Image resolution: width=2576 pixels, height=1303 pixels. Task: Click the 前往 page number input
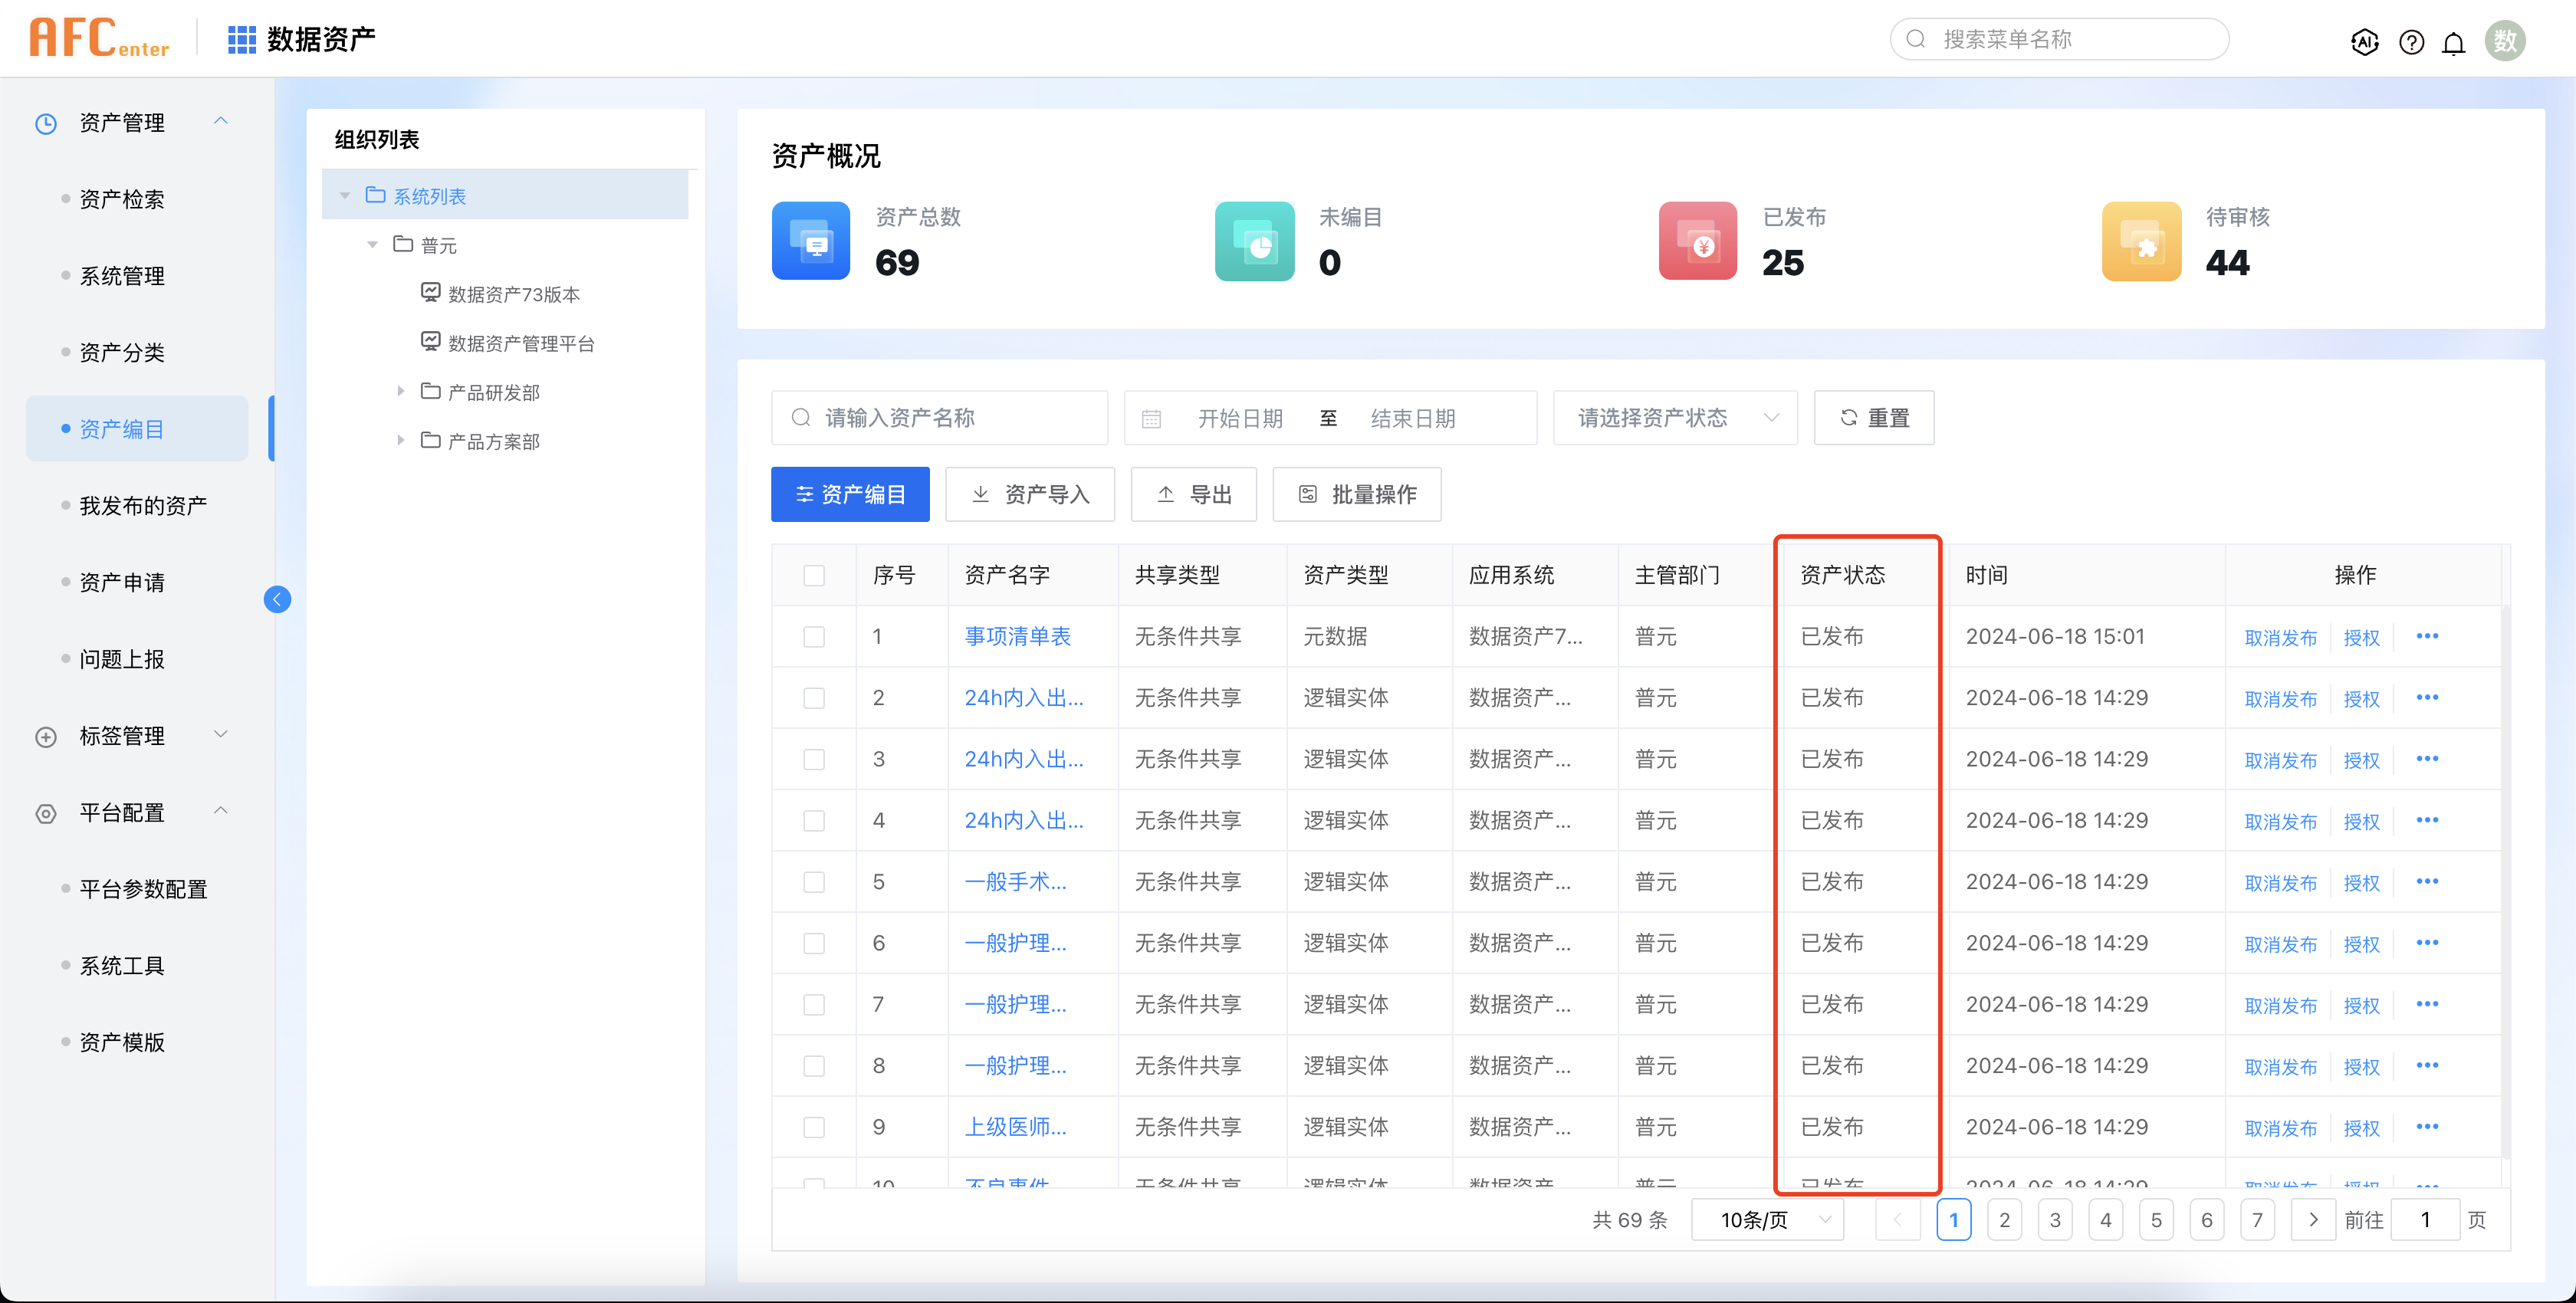click(2425, 1219)
